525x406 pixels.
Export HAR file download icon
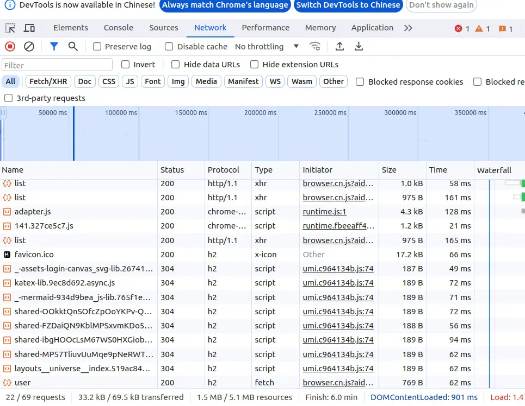[x=359, y=46]
